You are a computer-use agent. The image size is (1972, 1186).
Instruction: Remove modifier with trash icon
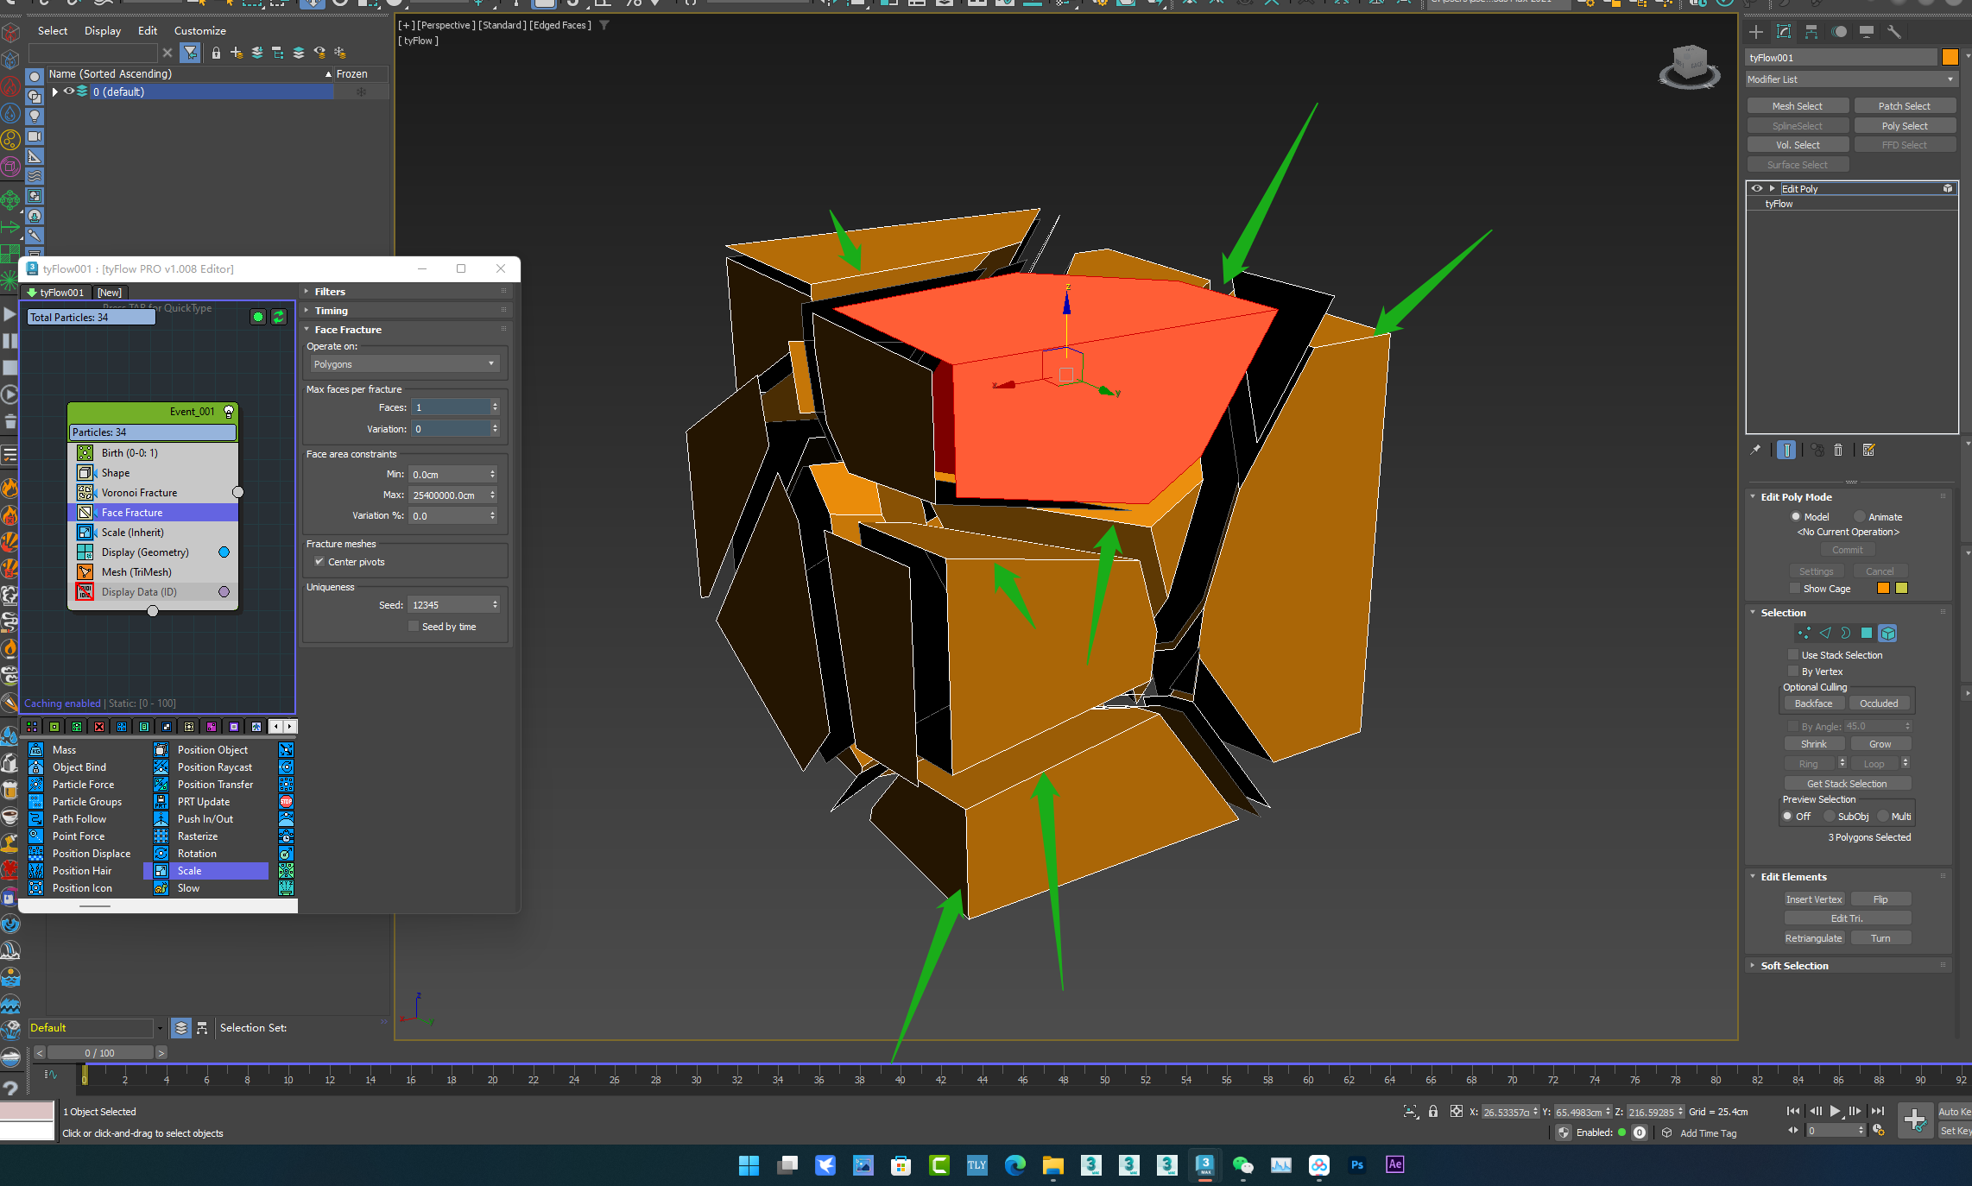point(1838,450)
